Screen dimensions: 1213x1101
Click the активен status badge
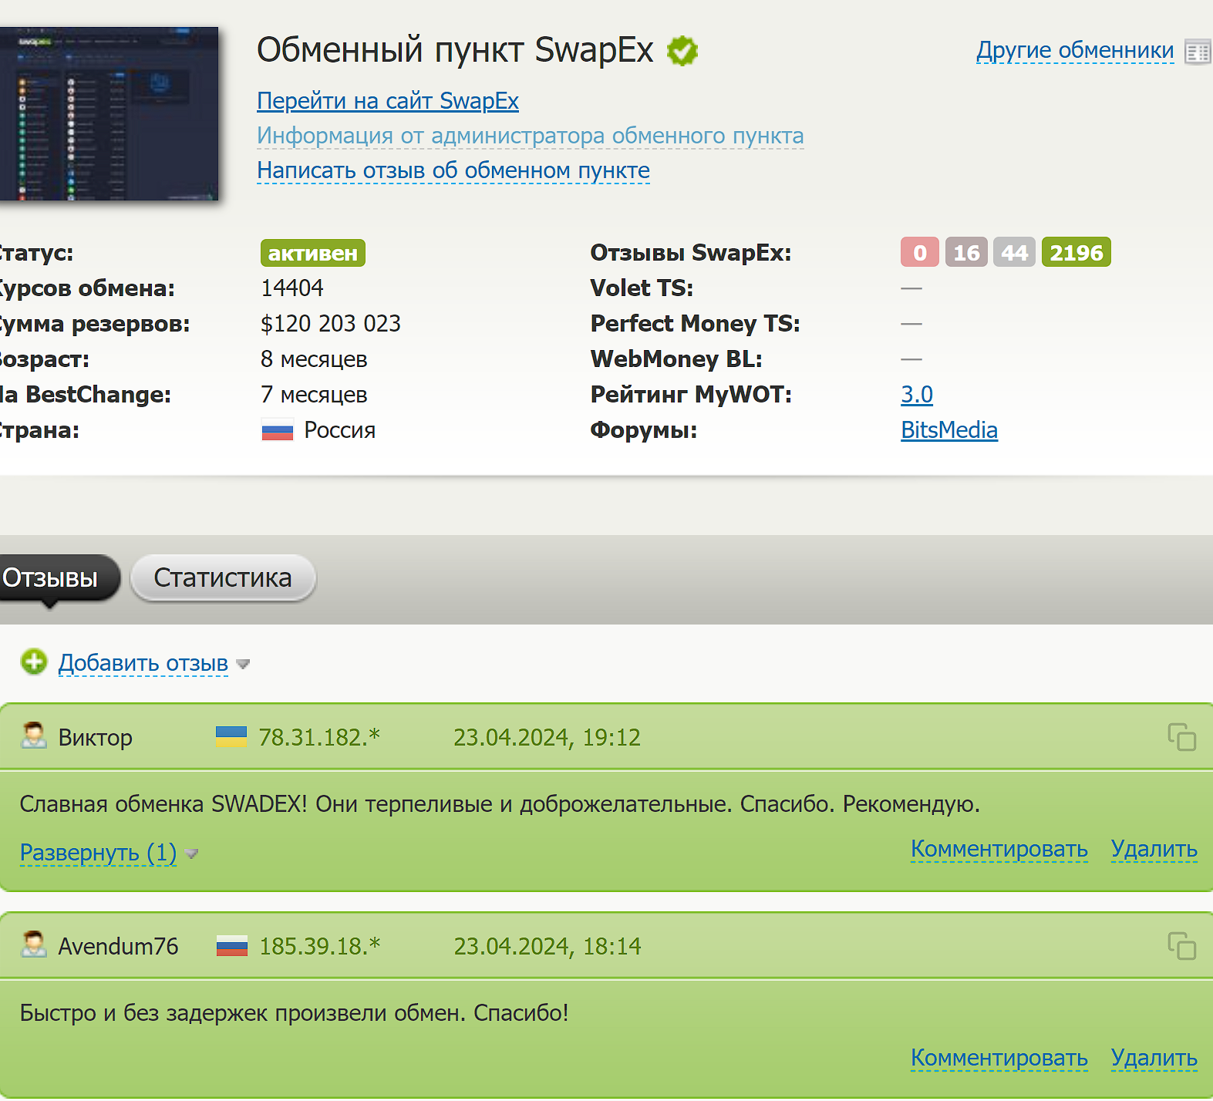[313, 253]
